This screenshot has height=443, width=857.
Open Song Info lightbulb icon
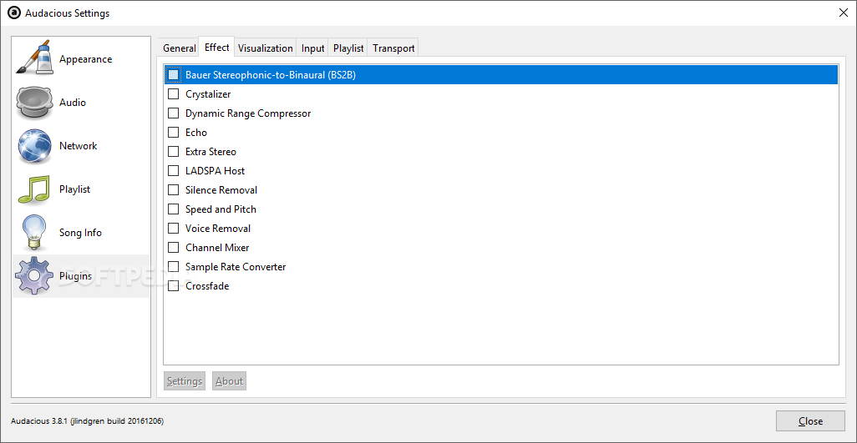(x=34, y=233)
